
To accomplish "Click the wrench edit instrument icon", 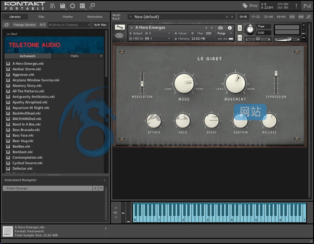I will pyautogui.click(x=120, y=27).
